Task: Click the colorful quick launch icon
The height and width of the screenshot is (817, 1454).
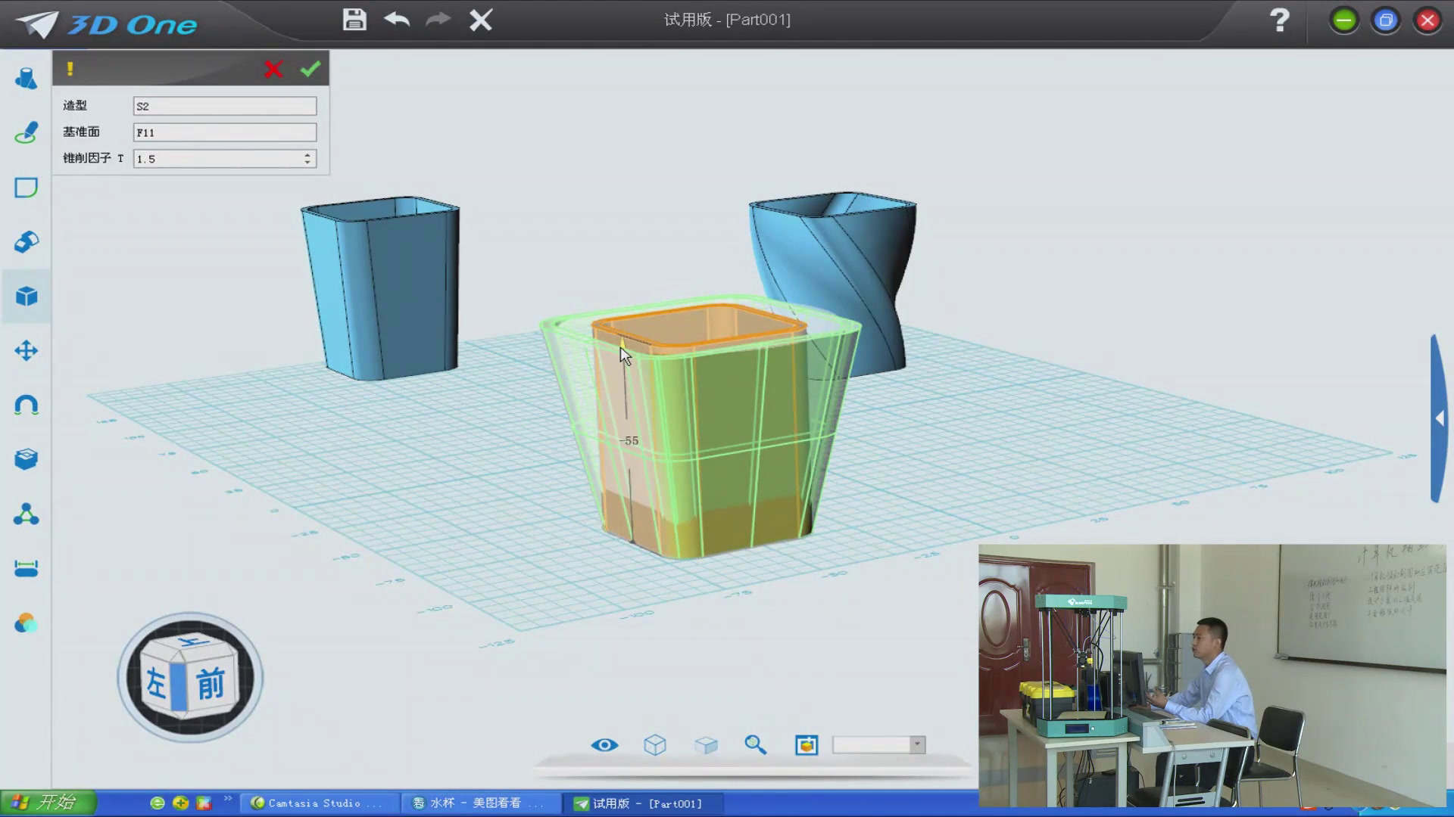Action: (204, 803)
